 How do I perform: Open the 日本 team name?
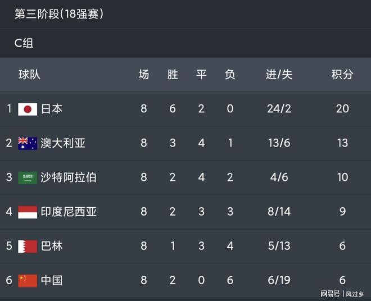pos(52,109)
